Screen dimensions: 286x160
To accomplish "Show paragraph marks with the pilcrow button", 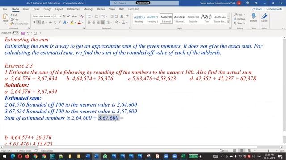I will 127,16.
